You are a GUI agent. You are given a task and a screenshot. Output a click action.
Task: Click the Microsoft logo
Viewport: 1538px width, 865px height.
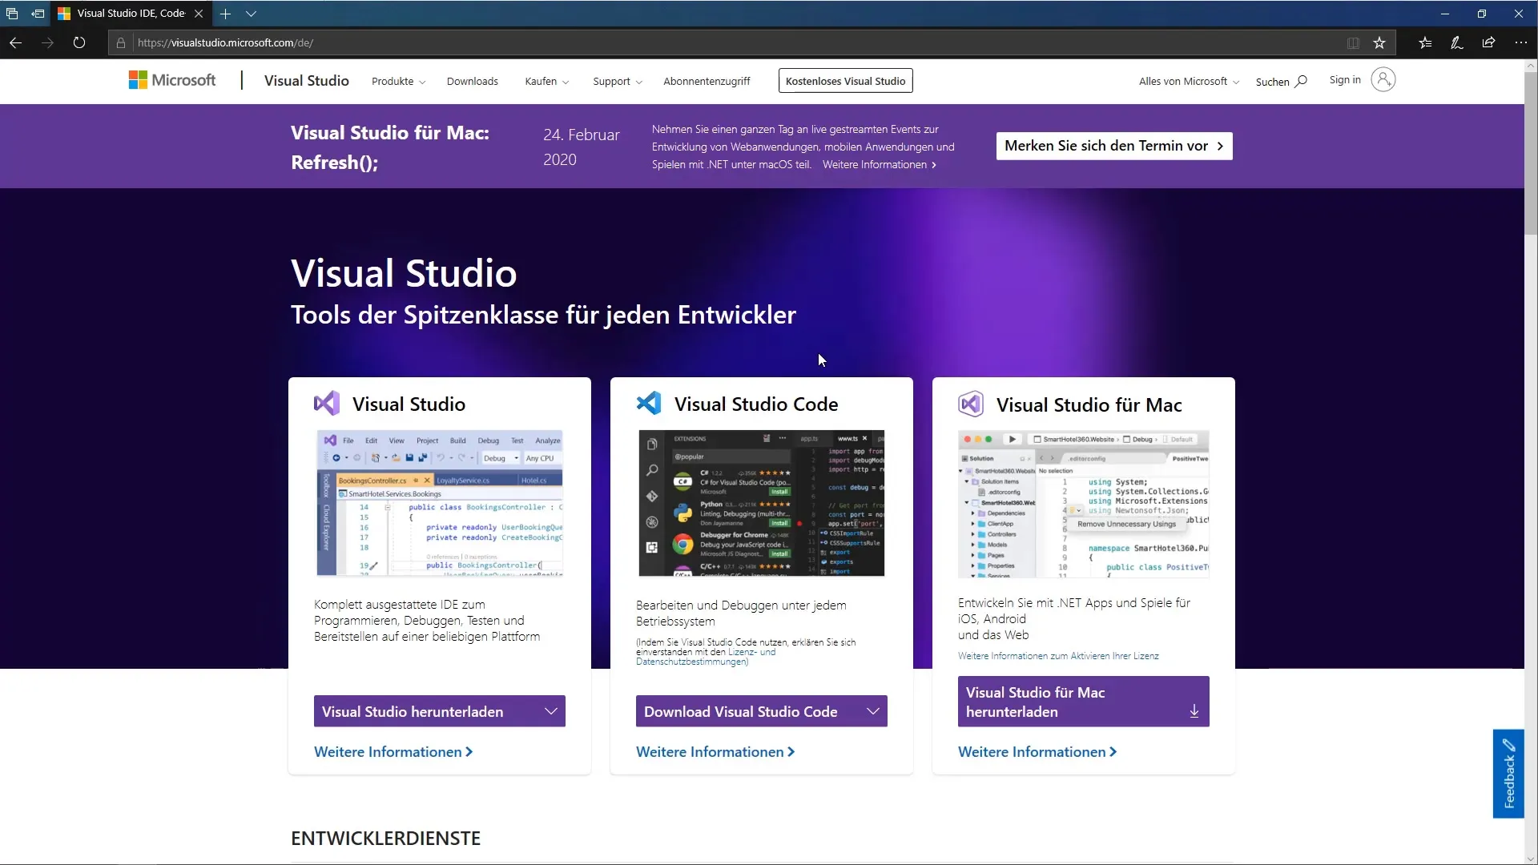(x=172, y=80)
